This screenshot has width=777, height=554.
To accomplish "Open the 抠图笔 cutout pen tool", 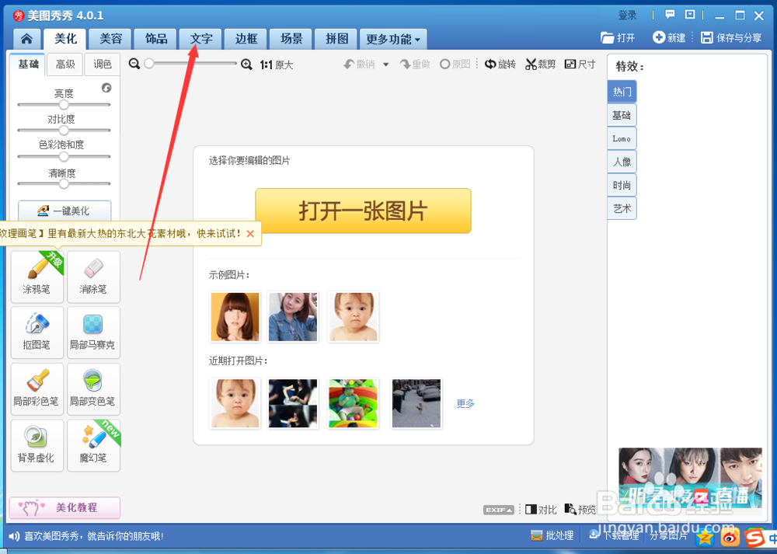I will [x=37, y=333].
